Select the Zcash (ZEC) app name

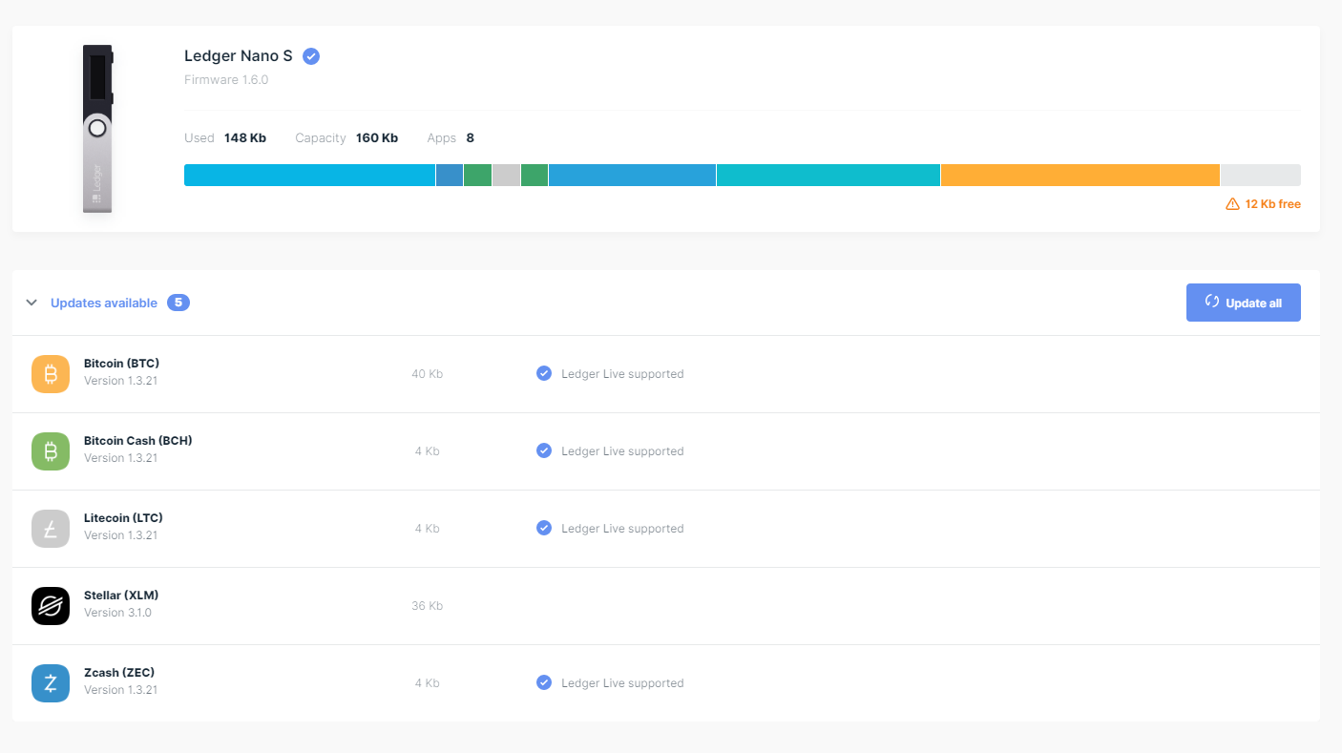pyautogui.click(x=119, y=673)
